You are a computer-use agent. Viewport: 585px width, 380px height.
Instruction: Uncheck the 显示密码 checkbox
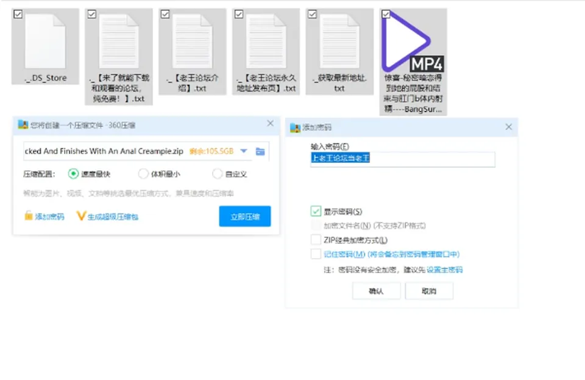[316, 211]
